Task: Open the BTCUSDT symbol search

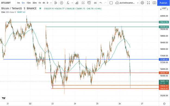Action: [6, 3]
